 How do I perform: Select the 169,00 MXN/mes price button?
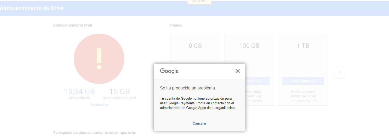[x=303, y=81]
